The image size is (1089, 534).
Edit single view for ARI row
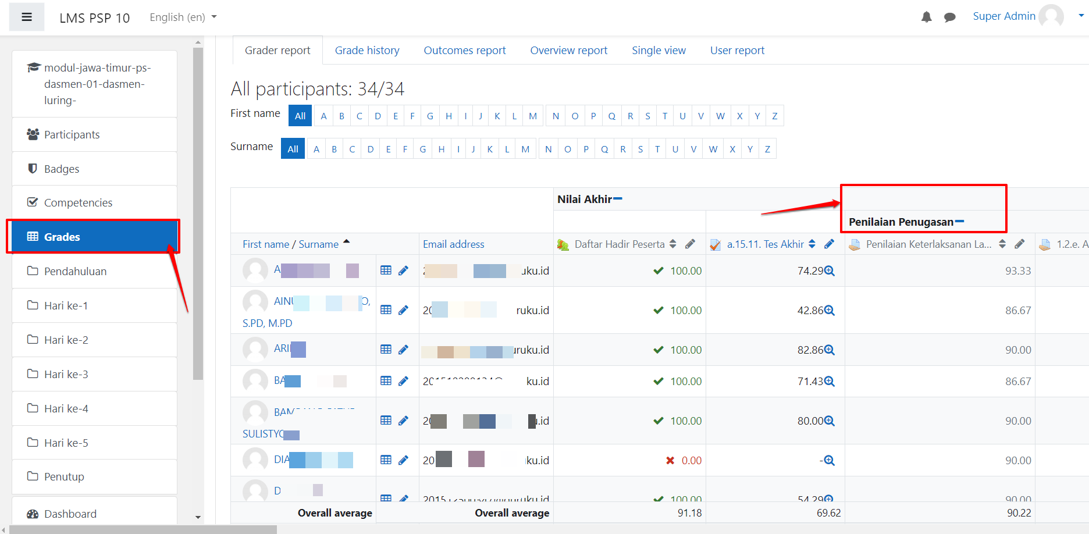pos(403,350)
